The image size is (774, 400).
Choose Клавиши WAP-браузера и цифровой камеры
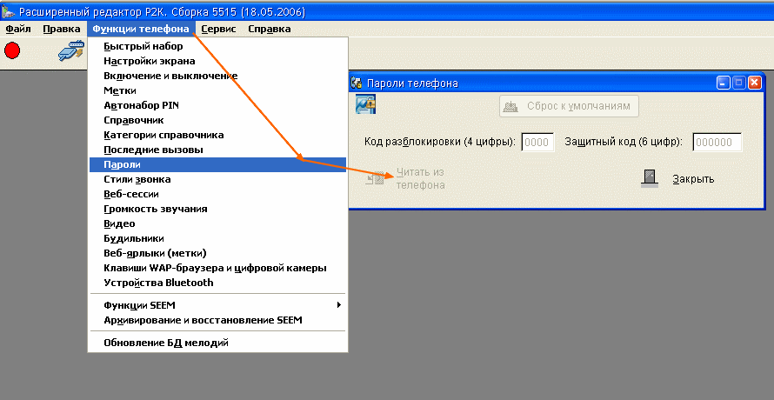(x=217, y=268)
